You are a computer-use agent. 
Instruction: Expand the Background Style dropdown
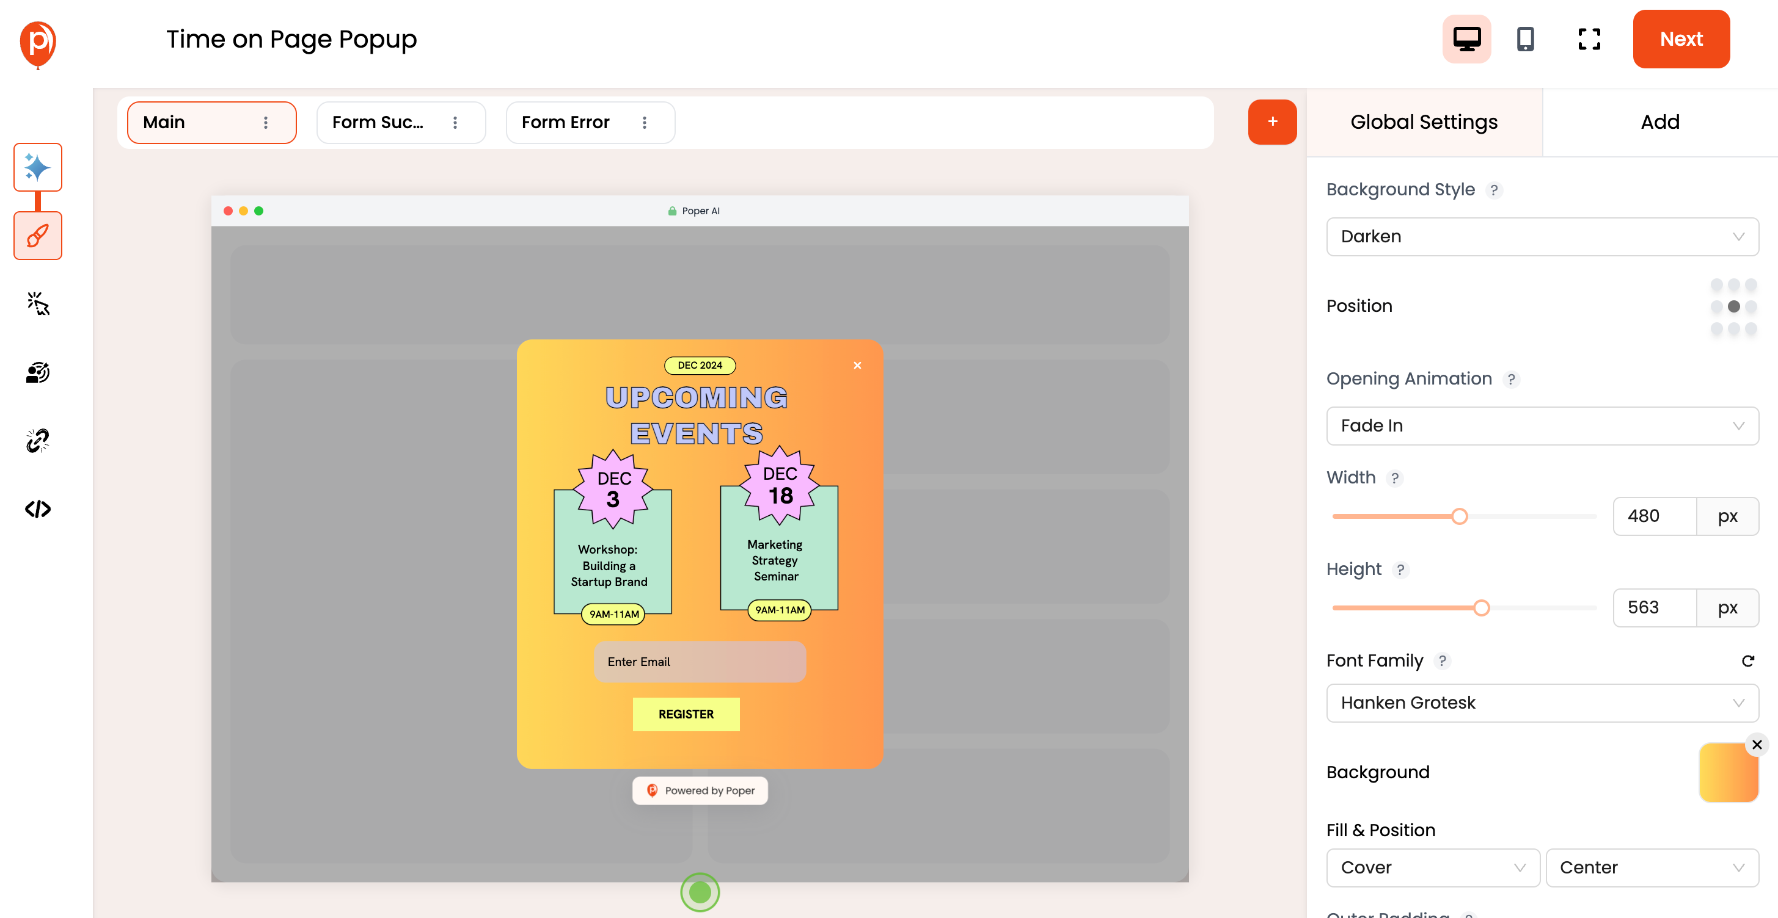tap(1542, 236)
